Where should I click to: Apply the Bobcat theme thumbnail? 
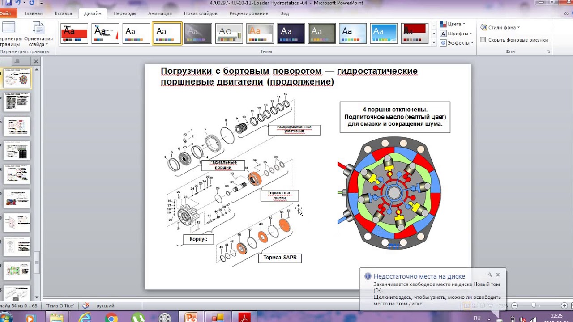pos(105,33)
